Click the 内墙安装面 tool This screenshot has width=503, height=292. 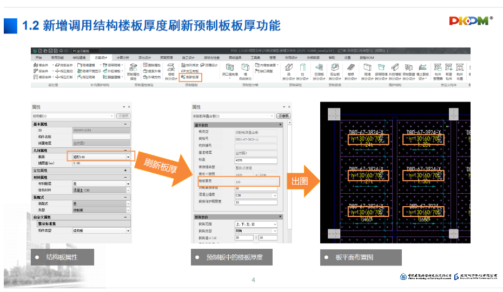(267, 65)
